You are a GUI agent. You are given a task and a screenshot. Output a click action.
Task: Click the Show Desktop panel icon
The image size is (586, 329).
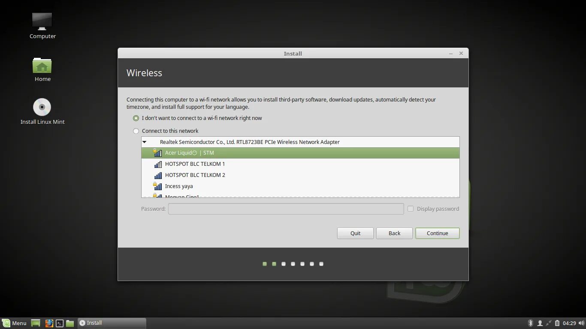36,323
